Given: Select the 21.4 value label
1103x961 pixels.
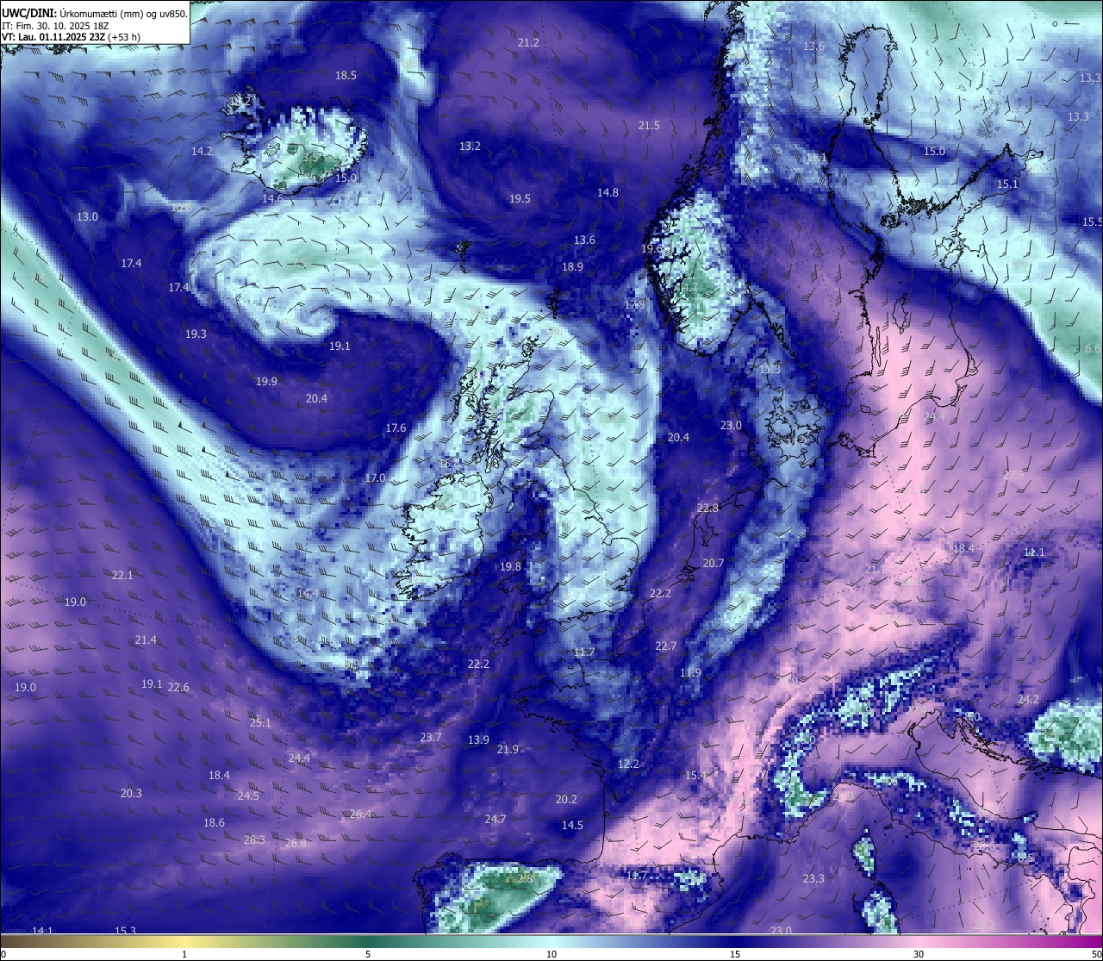Looking at the screenshot, I should click(x=146, y=640).
